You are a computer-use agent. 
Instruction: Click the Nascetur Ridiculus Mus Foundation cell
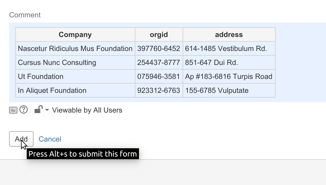click(x=75, y=49)
